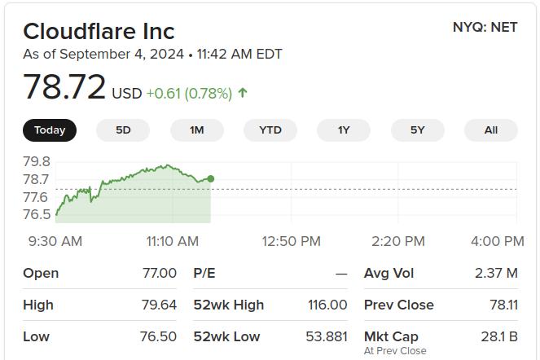Click the chart peak near 79.64
Viewport: 540px width, 360px height.
167,165
